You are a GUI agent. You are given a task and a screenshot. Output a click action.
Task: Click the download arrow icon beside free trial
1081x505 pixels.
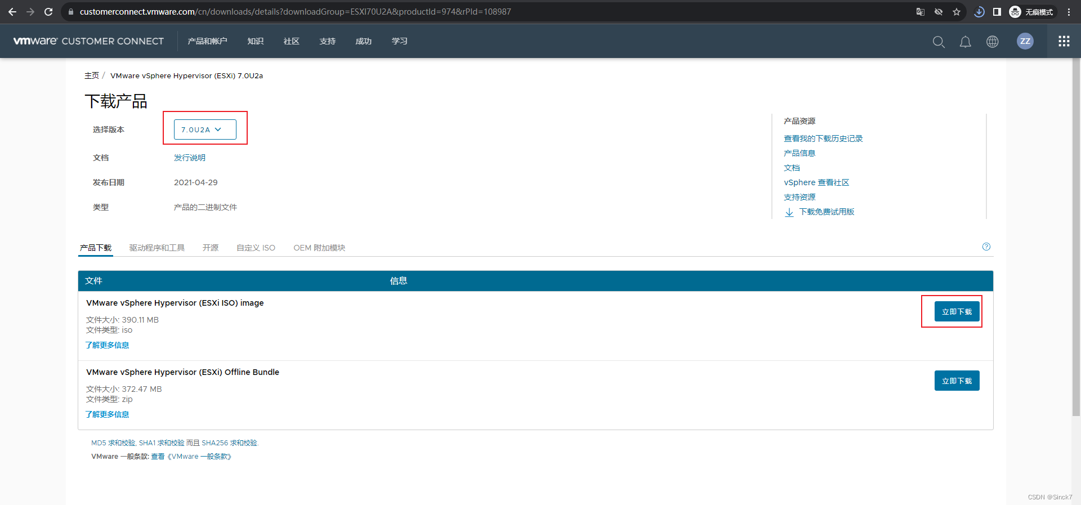click(789, 212)
